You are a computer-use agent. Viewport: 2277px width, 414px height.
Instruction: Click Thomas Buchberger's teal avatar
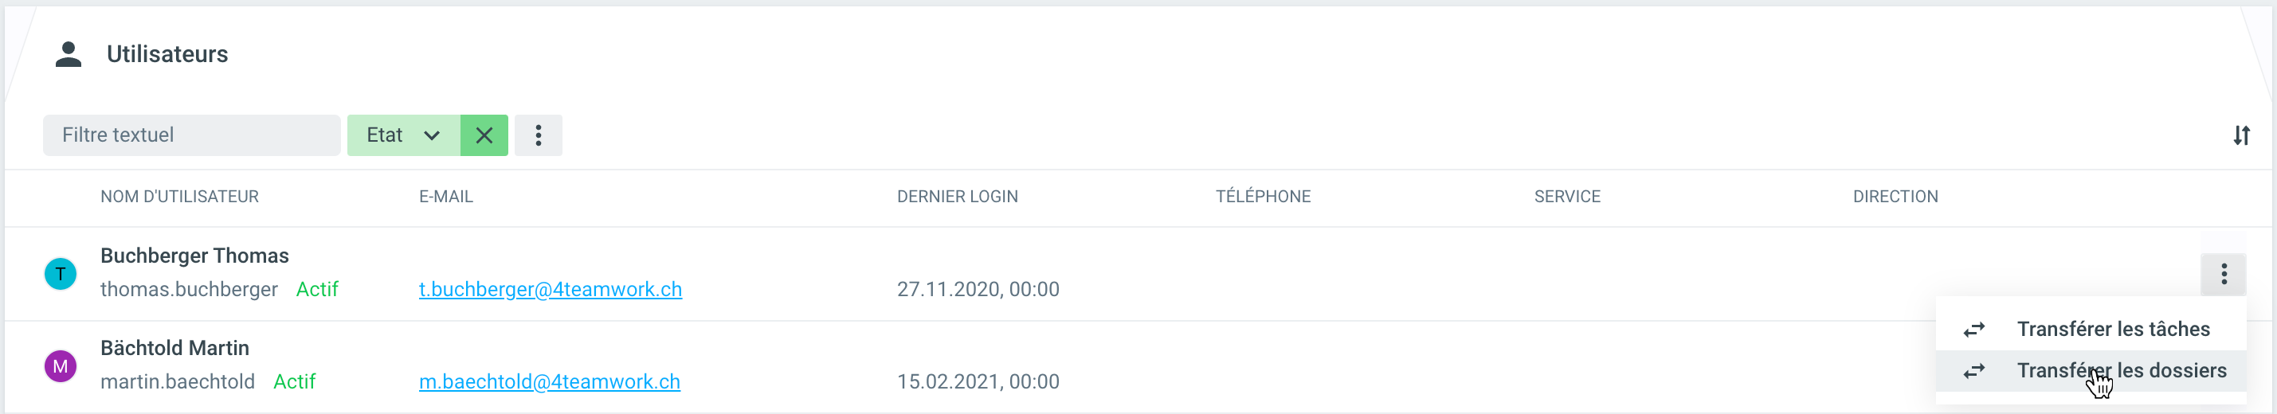pos(60,274)
